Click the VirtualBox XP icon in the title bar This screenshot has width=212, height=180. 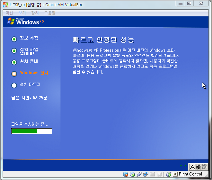5,5
